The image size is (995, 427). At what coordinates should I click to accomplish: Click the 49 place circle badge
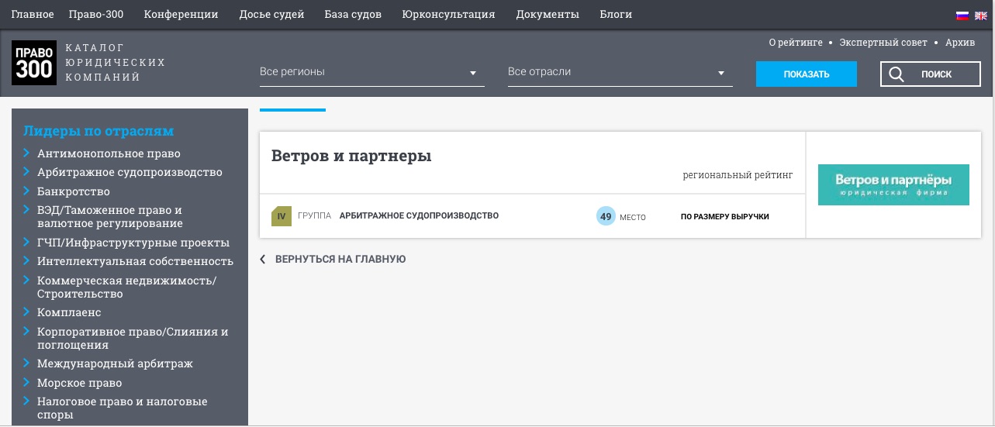pyautogui.click(x=606, y=216)
